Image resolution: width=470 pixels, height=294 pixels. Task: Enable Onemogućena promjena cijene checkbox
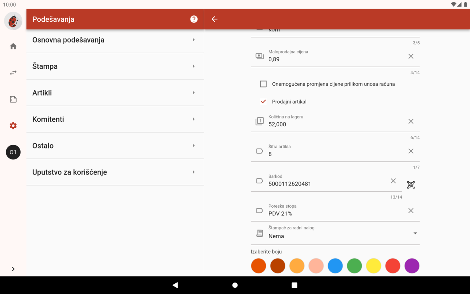(x=263, y=84)
